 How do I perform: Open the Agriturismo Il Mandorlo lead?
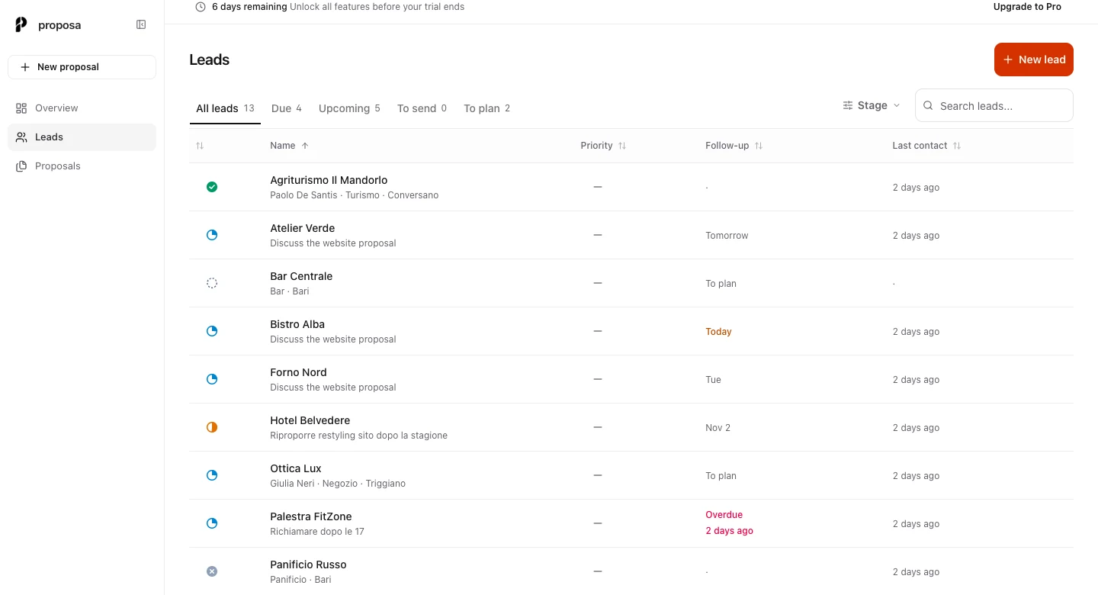(x=631, y=187)
